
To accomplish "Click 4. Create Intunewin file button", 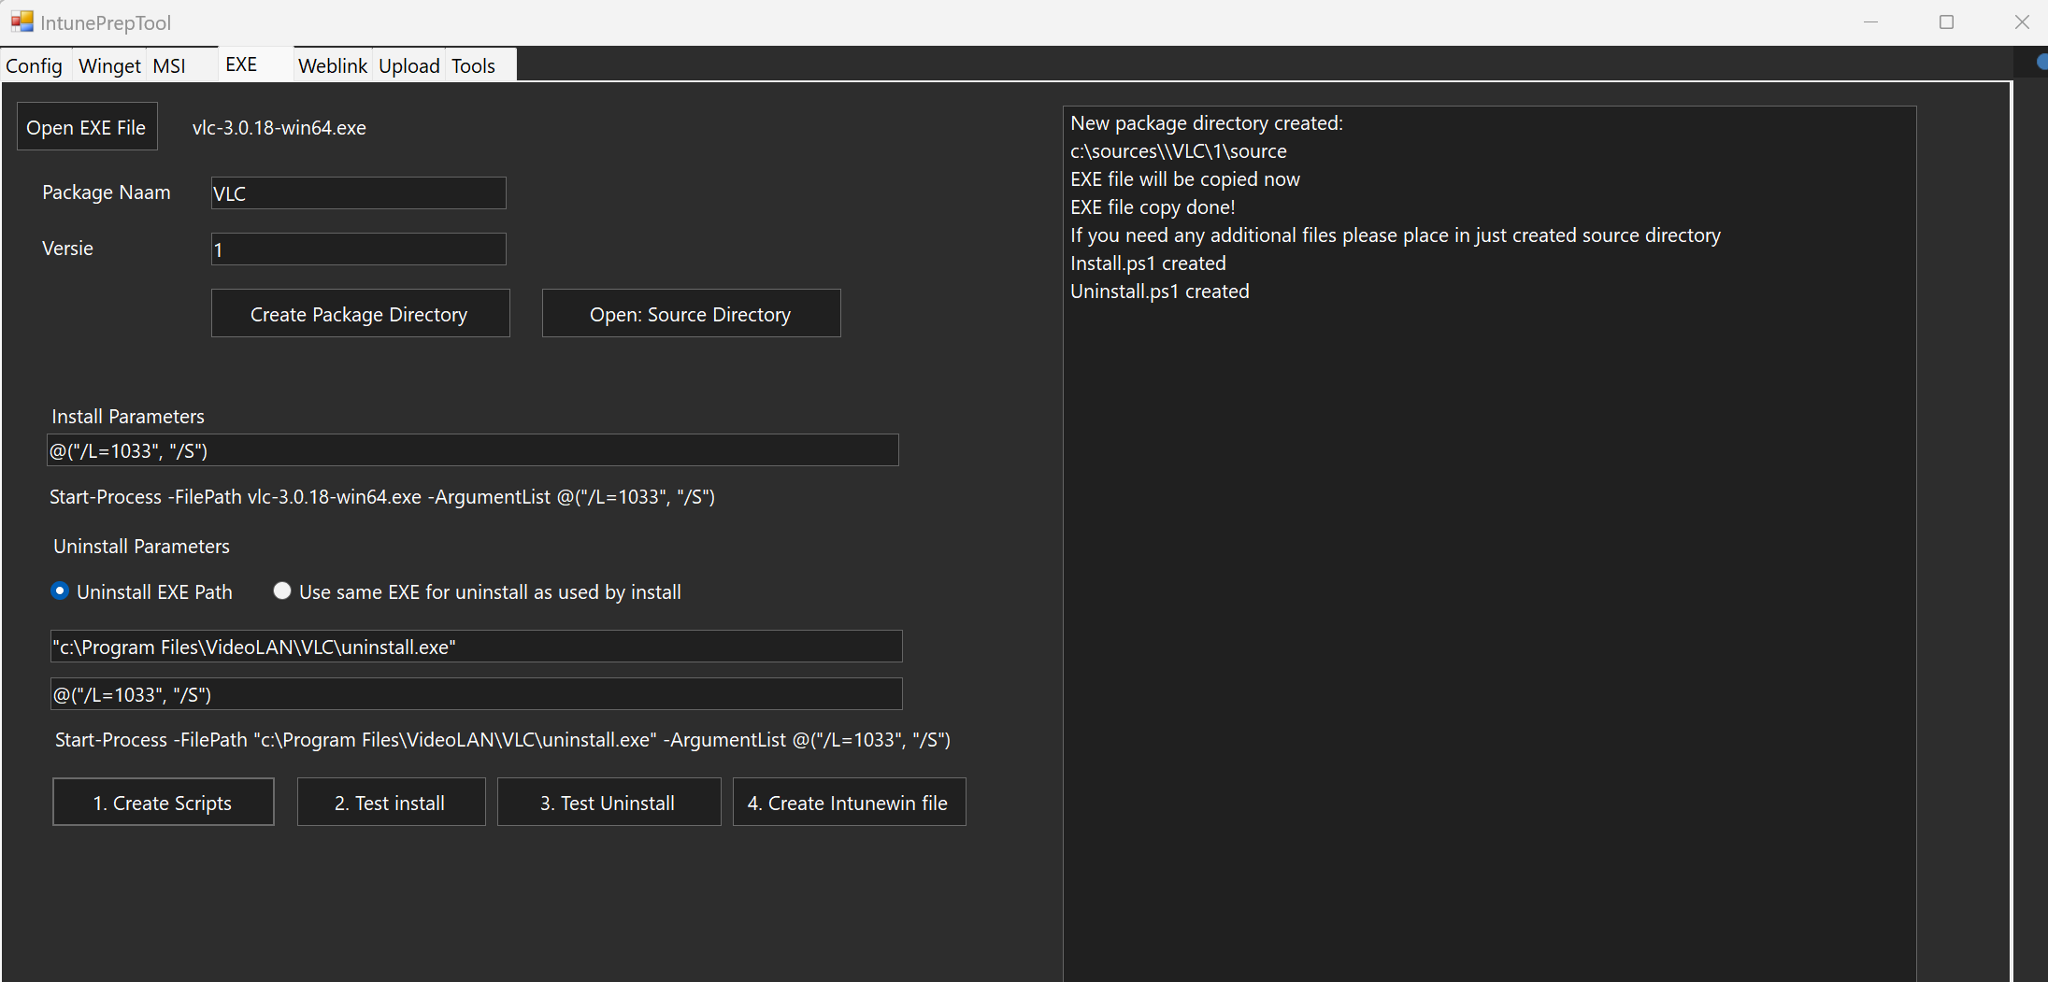I will click(849, 803).
